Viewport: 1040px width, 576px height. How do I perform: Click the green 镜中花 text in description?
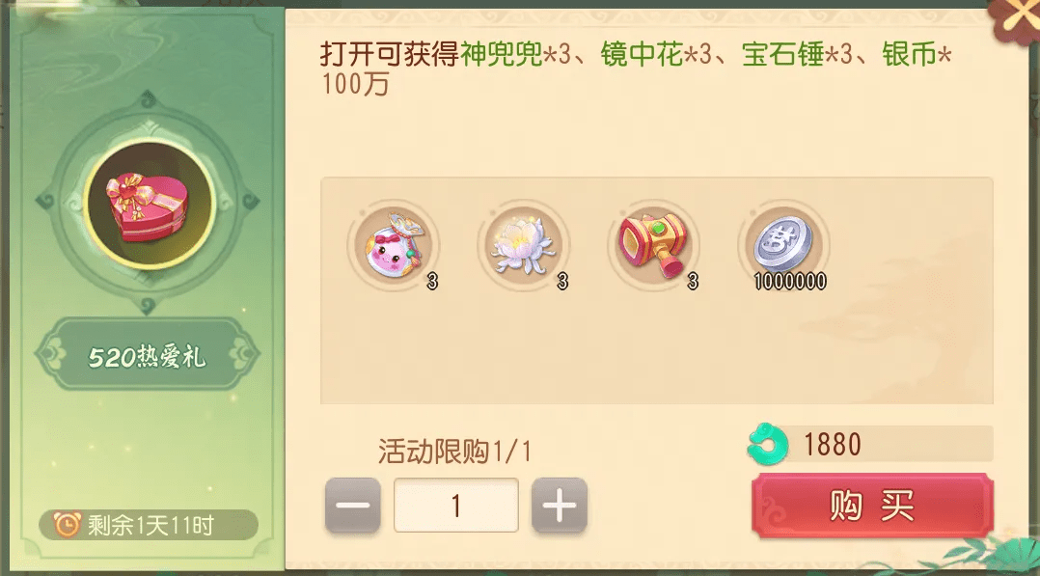pos(643,54)
